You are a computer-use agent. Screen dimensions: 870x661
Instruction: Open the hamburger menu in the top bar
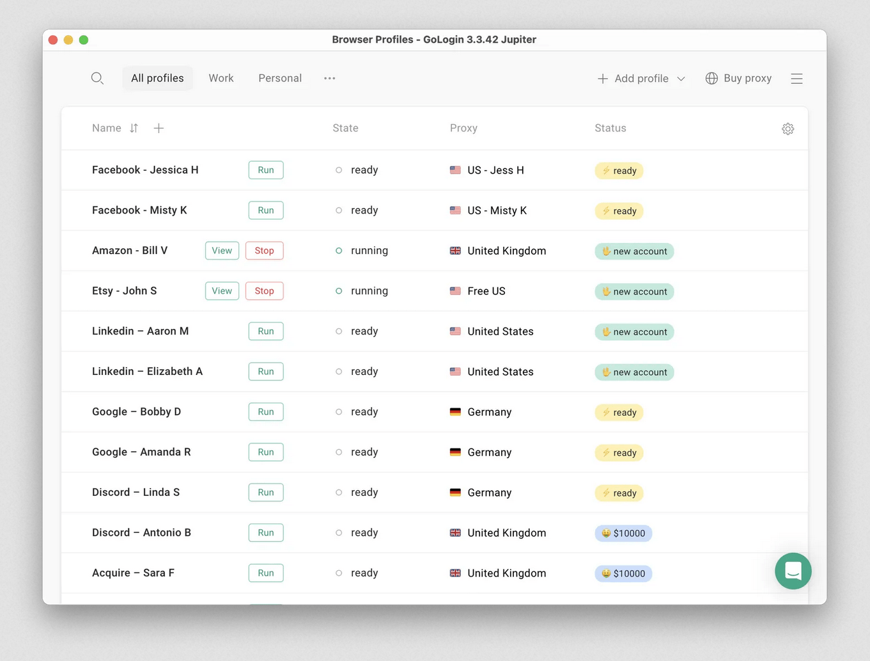coord(796,79)
